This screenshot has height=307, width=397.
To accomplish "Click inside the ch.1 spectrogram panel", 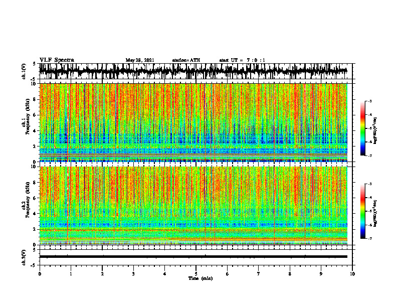I will click(x=193, y=122).
